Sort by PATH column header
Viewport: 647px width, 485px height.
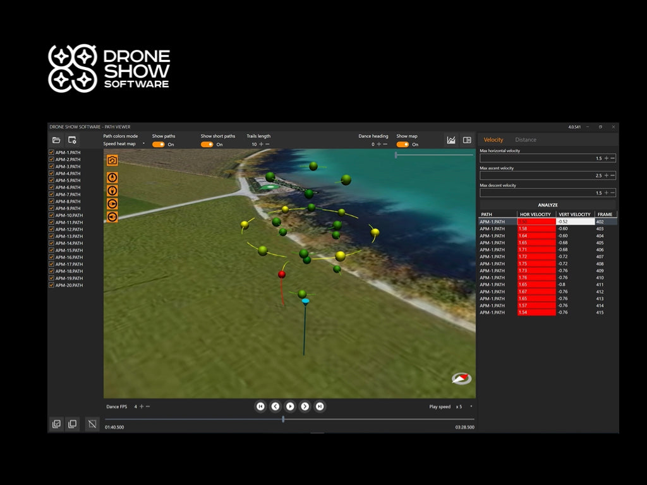pyautogui.click(x=498, y=215)
